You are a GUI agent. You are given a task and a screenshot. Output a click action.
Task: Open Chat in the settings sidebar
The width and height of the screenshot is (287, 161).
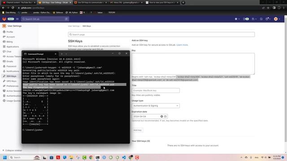9,52
